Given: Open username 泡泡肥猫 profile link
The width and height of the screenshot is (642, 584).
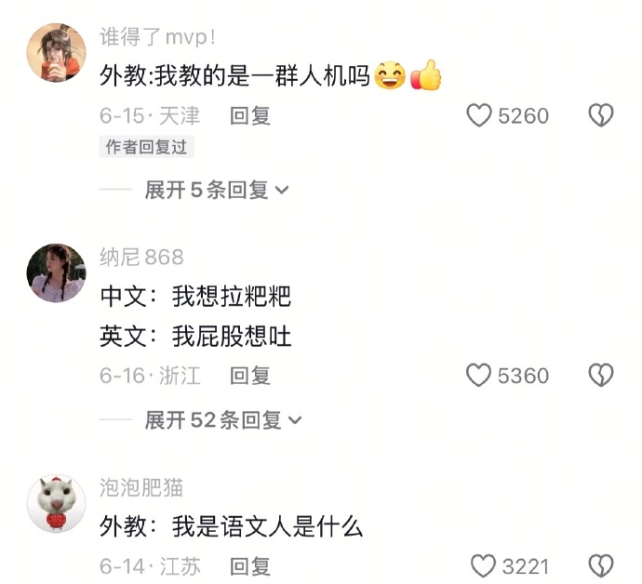Looking at the screenshot, I should click(141, 487).
